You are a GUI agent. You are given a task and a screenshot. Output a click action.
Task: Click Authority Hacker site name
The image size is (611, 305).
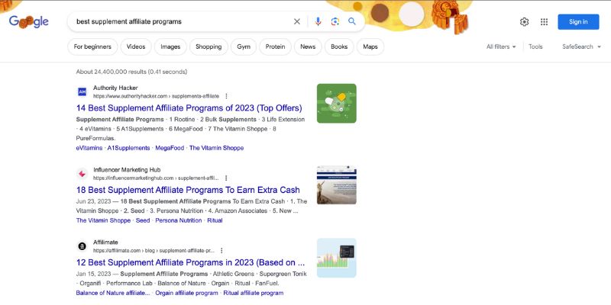pos(115,88)
